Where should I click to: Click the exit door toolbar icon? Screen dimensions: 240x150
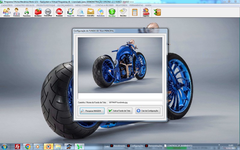point(157,12)
